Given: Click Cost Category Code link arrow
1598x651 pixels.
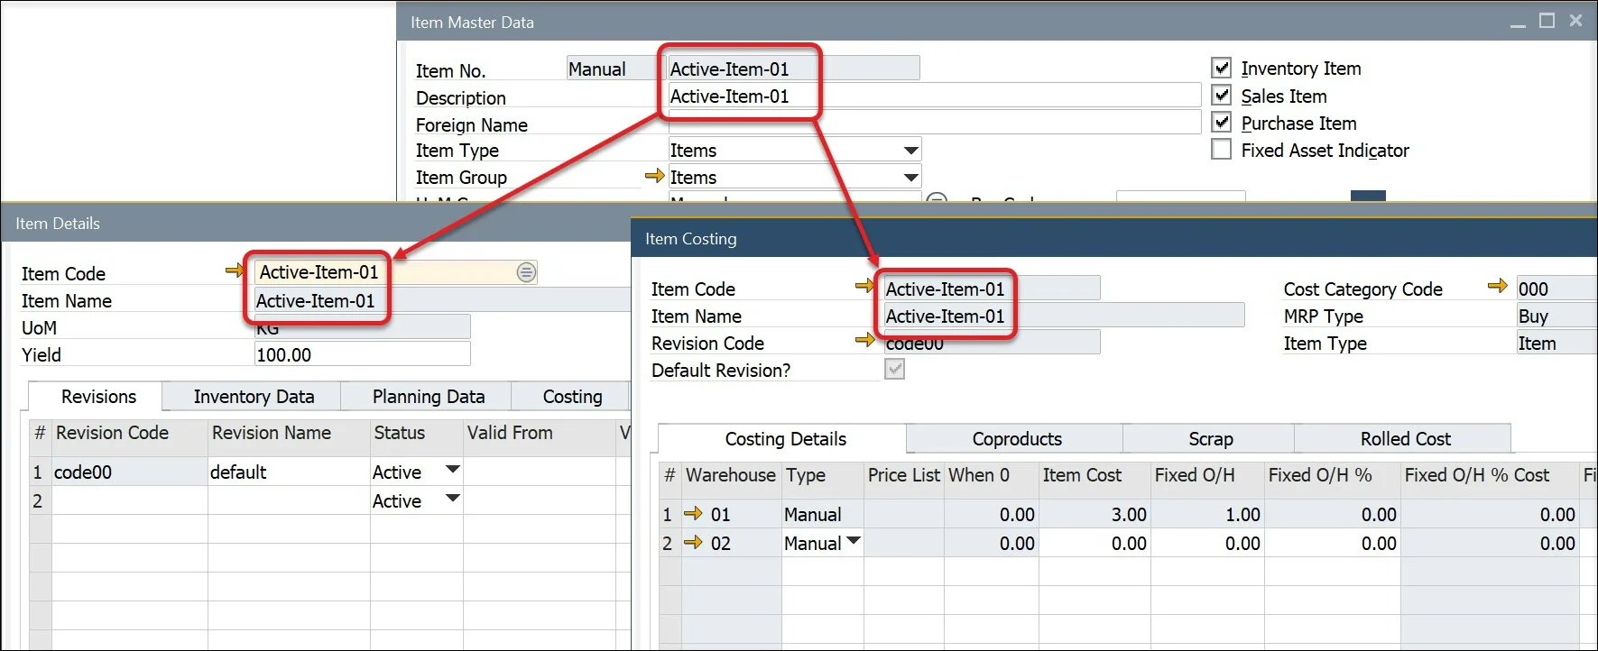Looking at the screenshot, I should click(x=1497, y=287).
